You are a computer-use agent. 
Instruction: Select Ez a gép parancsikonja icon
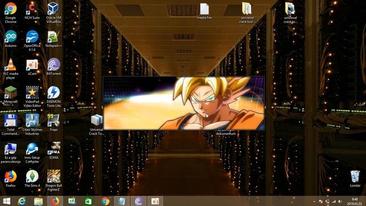[x=10, y=153]
